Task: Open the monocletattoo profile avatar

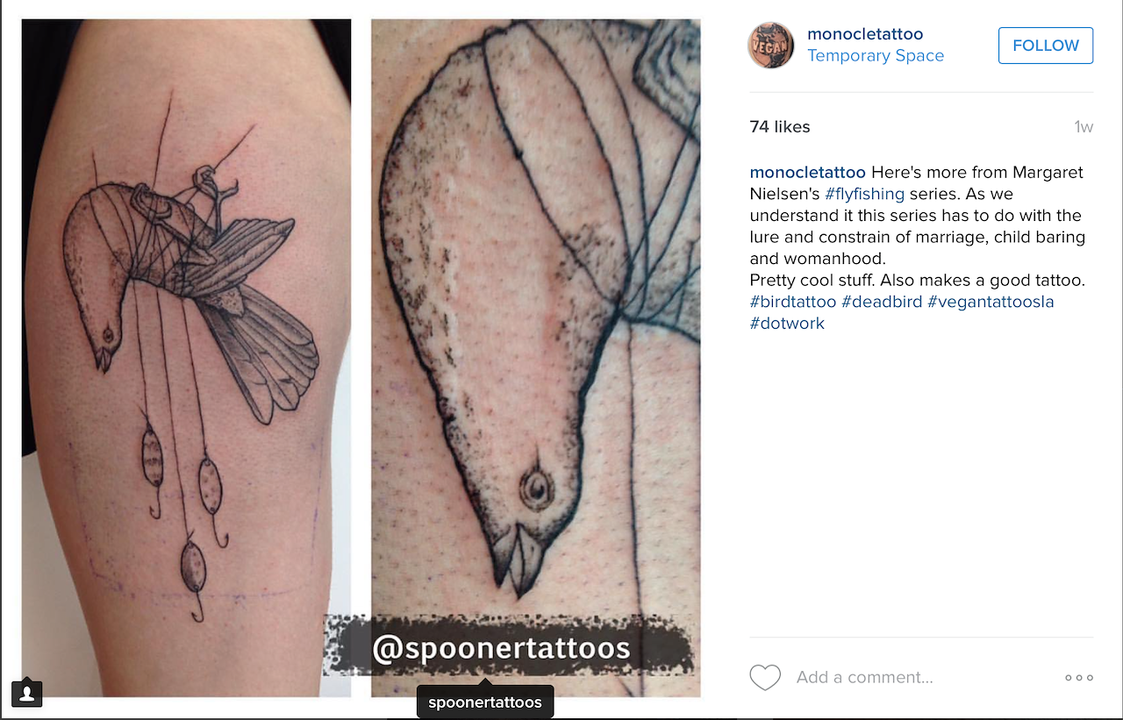Action: (770, 46)
